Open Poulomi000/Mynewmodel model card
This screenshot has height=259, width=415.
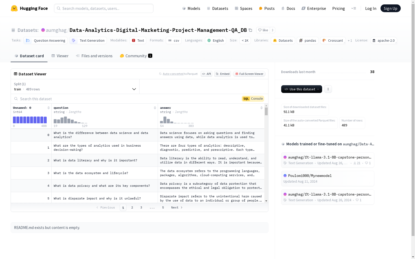(328, 178)
